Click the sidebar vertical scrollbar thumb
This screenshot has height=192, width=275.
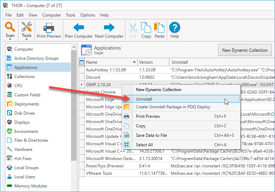click(74, 105)
